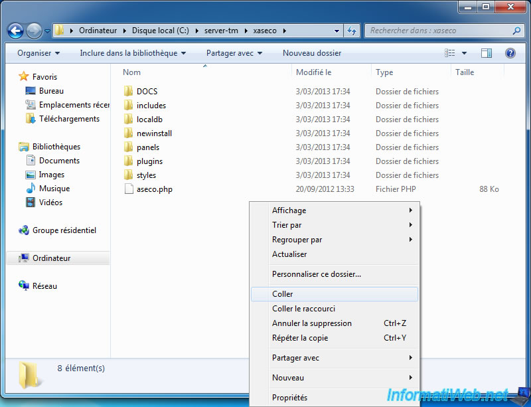531x407 pixels.
Task: Open address bar history dropdown arrow
Action: click(337, 31)
